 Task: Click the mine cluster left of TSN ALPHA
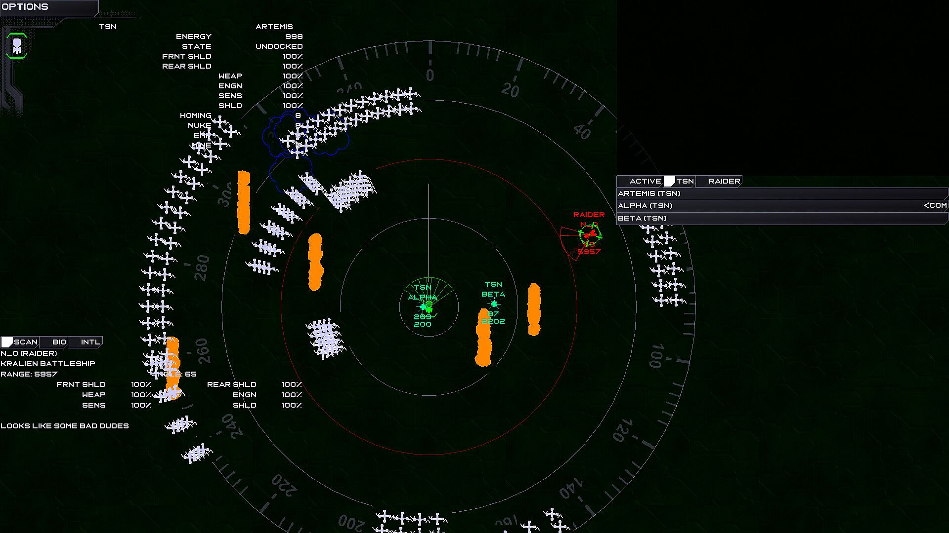pos(325,338)
